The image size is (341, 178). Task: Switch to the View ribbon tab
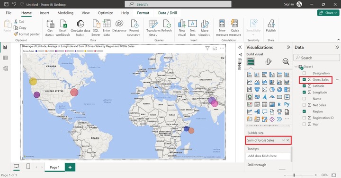click(85, 13)
